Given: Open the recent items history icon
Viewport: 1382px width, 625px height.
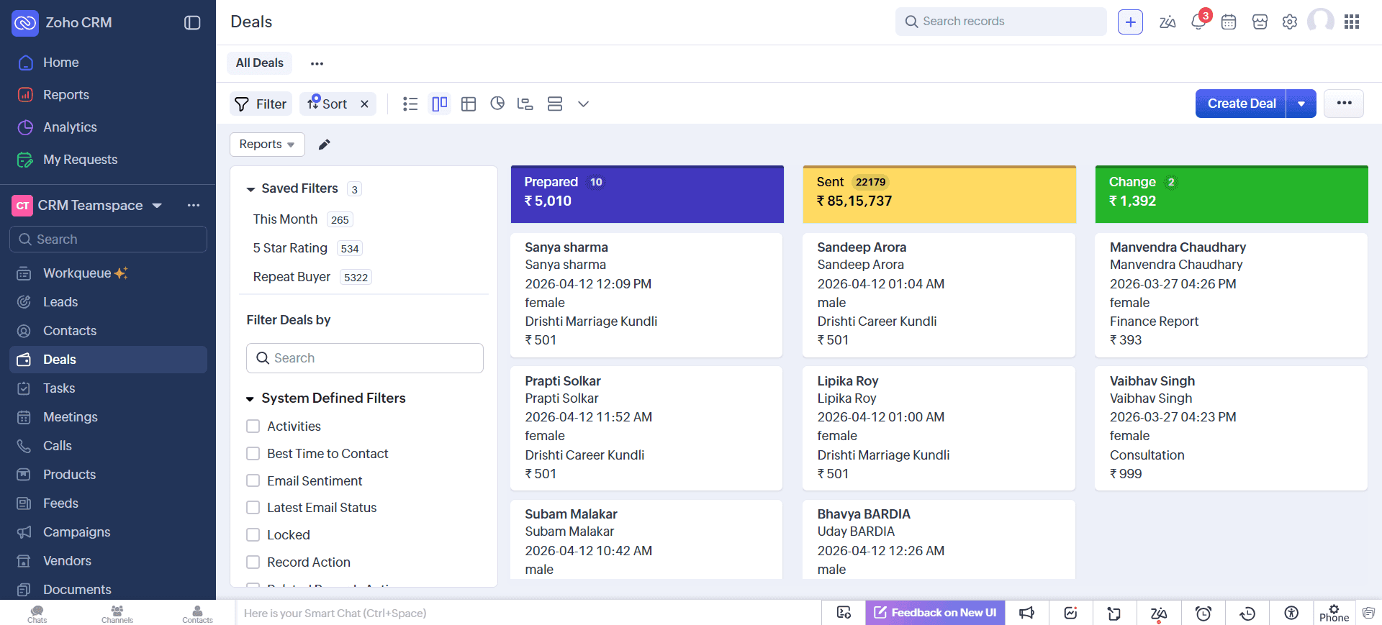Looking at the screenshot, I should (x=1247, y=613).
